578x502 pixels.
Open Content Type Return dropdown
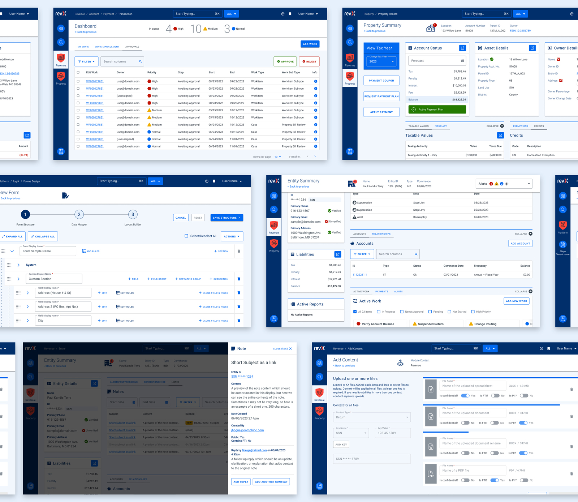(372, 417)
